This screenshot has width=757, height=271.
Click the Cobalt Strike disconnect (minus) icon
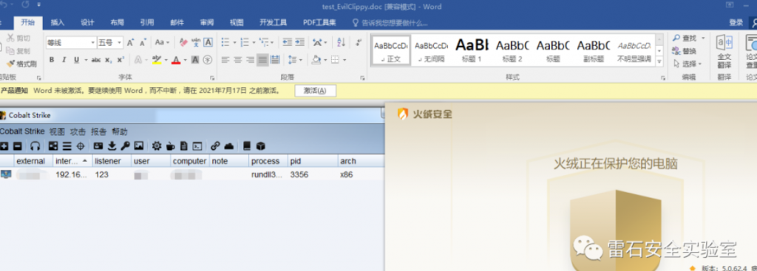(x=18, y=145)
